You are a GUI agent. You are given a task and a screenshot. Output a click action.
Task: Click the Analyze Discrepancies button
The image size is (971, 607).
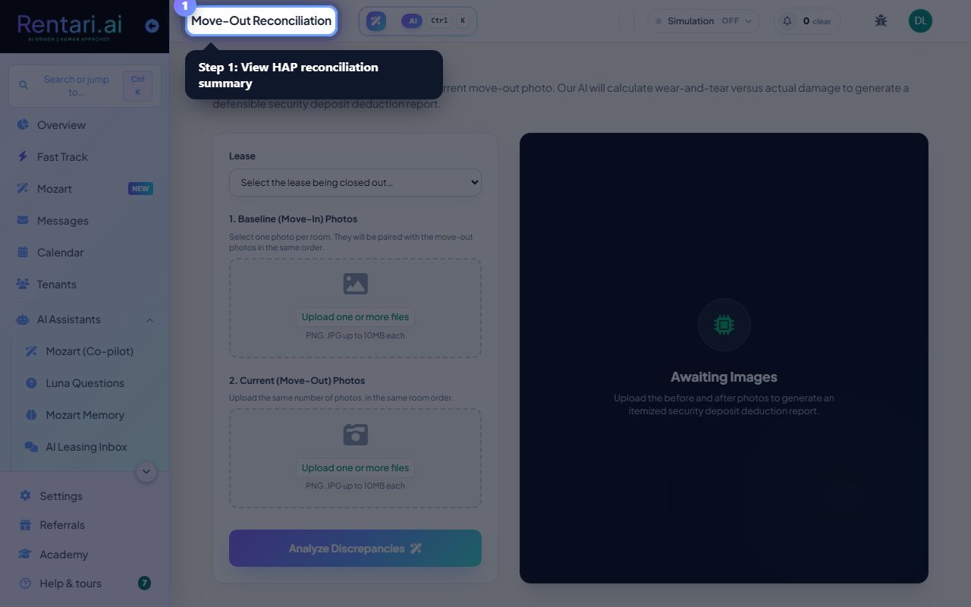coord(355,548)
